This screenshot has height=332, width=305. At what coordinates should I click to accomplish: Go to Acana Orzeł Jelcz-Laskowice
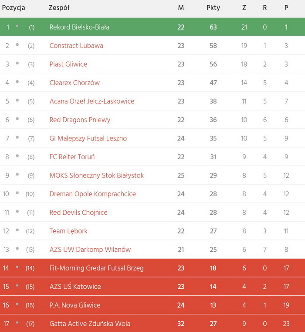pos(92,101)
